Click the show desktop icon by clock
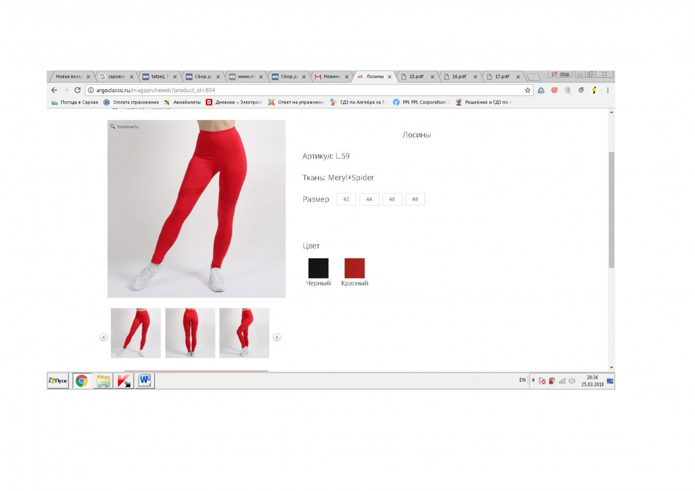Screen dimensions: 695x491 pos(610,381)
